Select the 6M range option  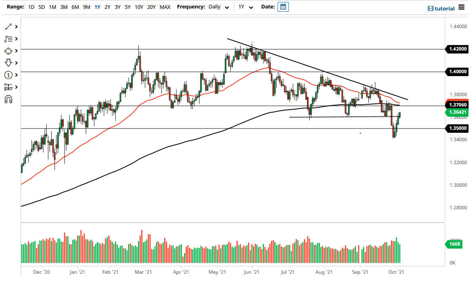click(75, 7)
